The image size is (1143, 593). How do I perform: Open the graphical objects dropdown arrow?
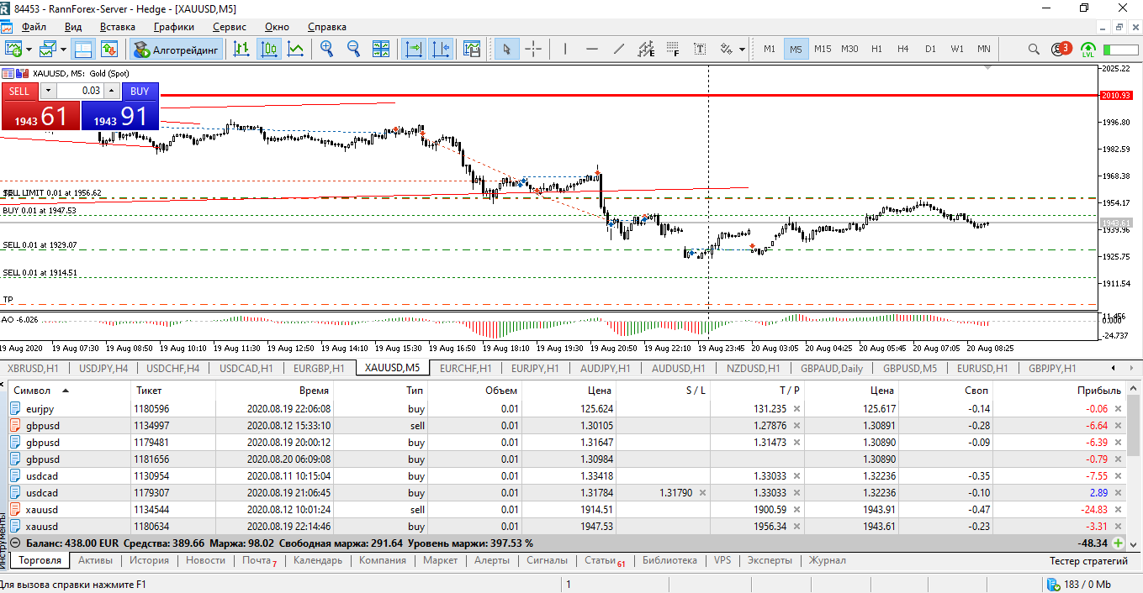click(x=742, y=50)
